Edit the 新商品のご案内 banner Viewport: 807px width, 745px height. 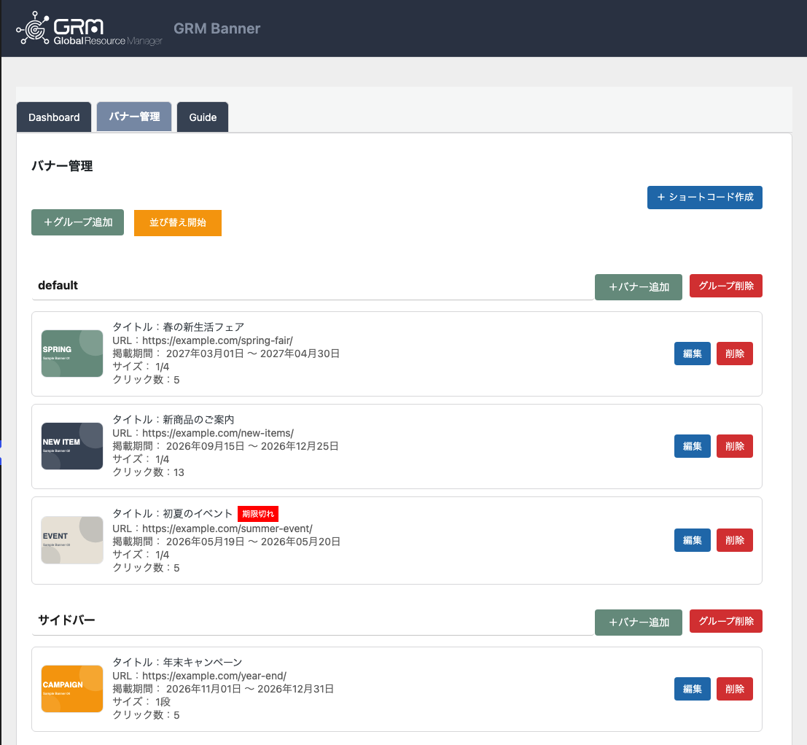[693, 446]
